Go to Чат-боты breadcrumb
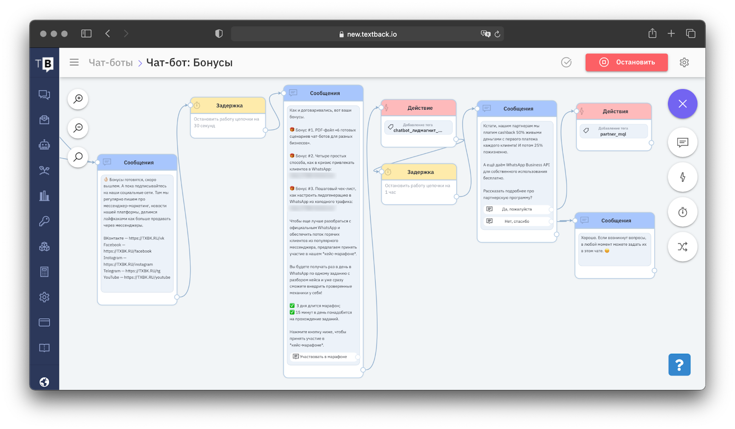 [x=111, y=63]
